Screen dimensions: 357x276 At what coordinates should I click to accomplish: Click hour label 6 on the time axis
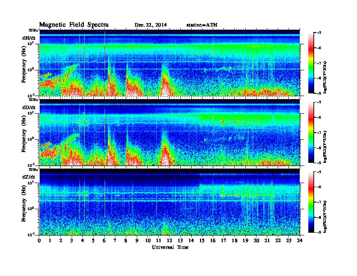coord(104,240)
